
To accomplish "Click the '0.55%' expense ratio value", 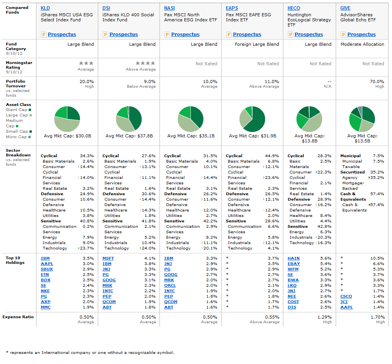I will point(272,317).
